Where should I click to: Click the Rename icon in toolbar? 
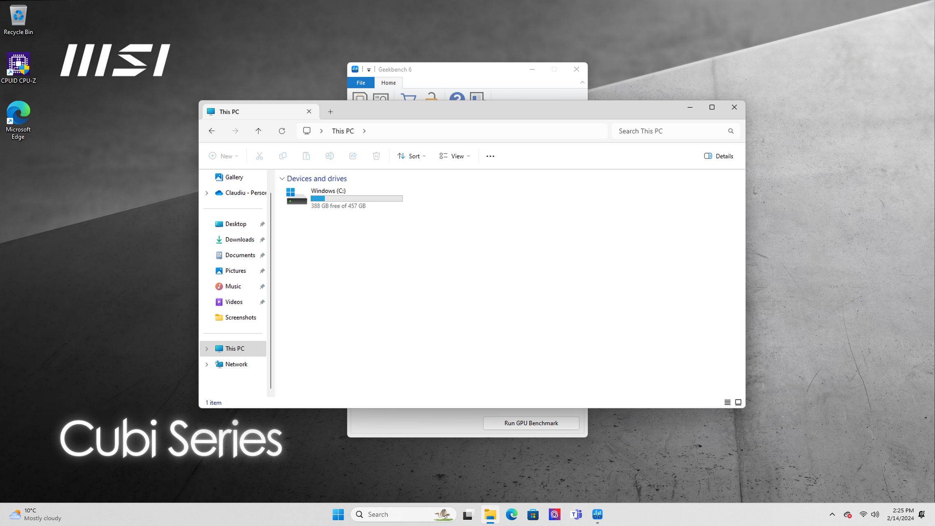pyautogui.click(x=330, y=156)
